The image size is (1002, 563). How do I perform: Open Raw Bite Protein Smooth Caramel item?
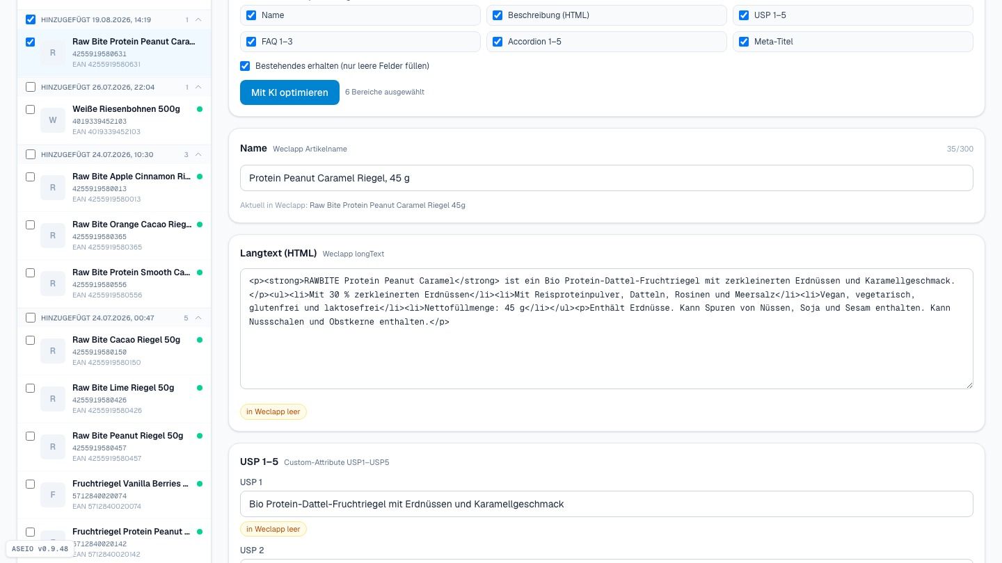(114, 284)
